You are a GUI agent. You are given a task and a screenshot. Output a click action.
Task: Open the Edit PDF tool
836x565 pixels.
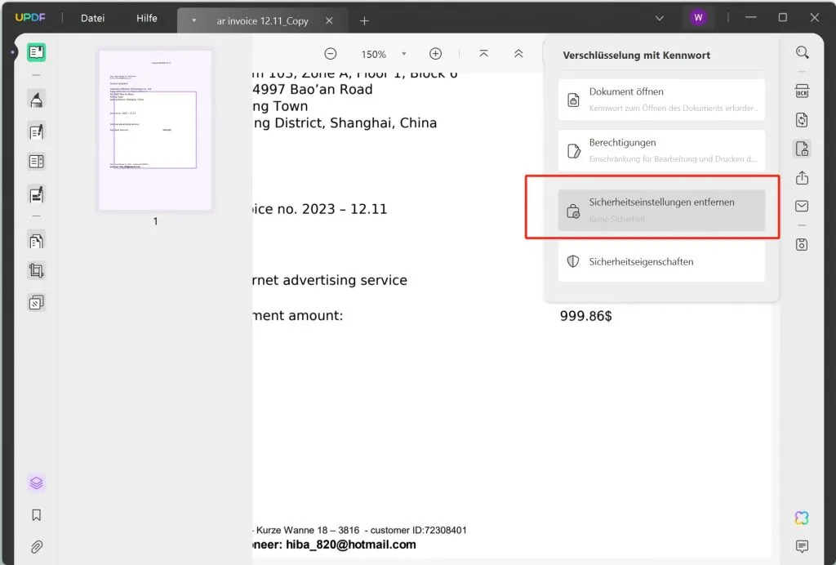(x=36, y=131)
